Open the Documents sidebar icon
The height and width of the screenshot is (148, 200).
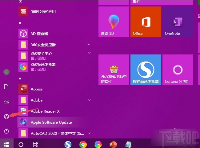(6, 87)
